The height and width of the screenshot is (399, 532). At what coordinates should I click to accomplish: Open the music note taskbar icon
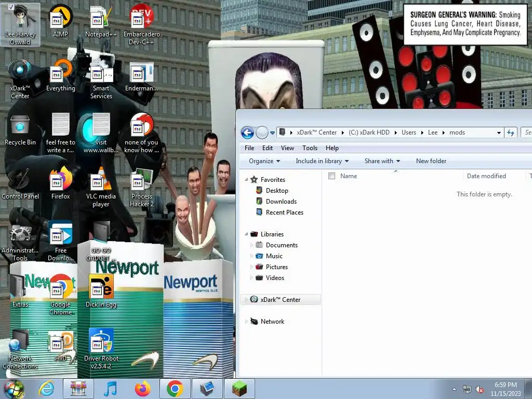coord(110,389)
